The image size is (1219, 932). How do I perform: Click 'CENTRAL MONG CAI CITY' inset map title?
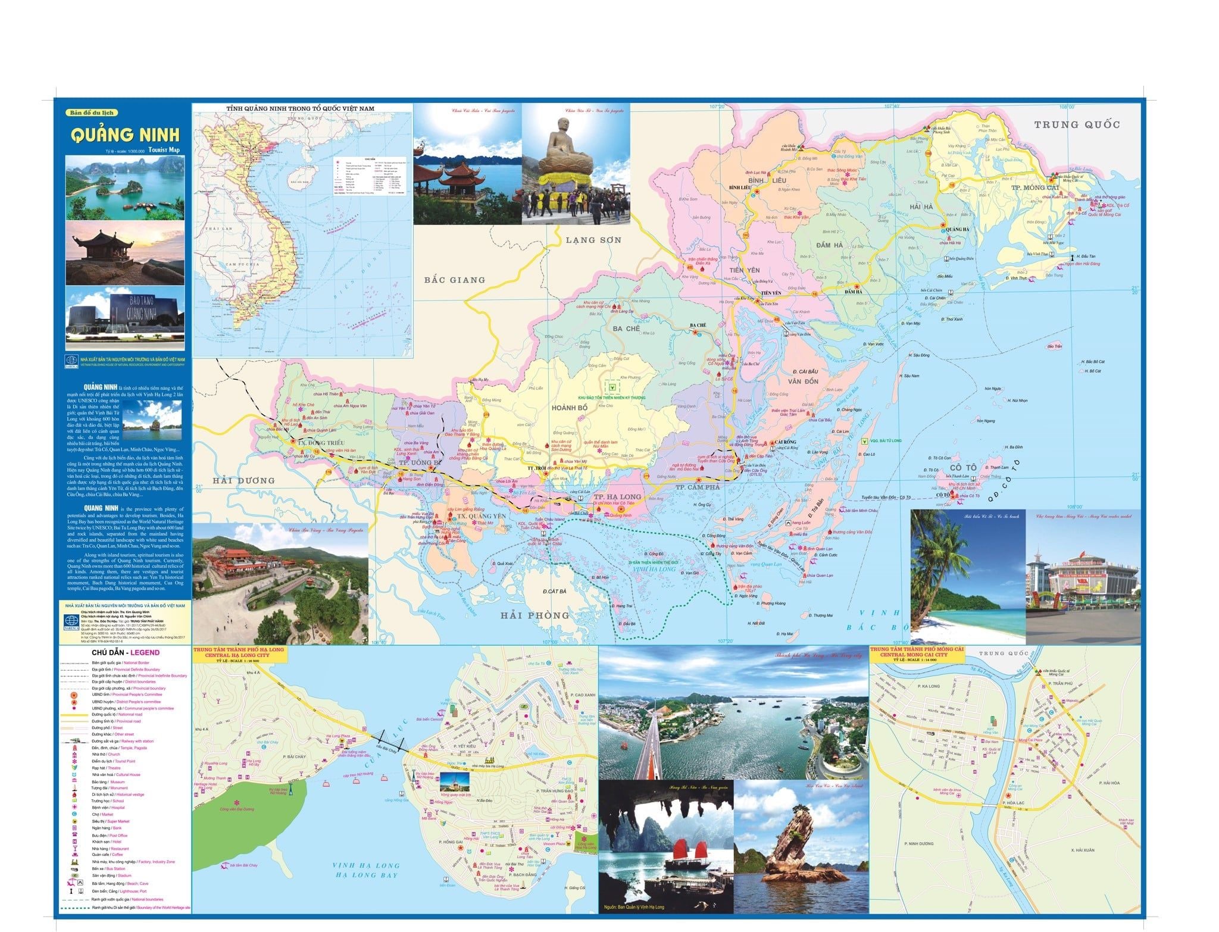click(914, 655)
